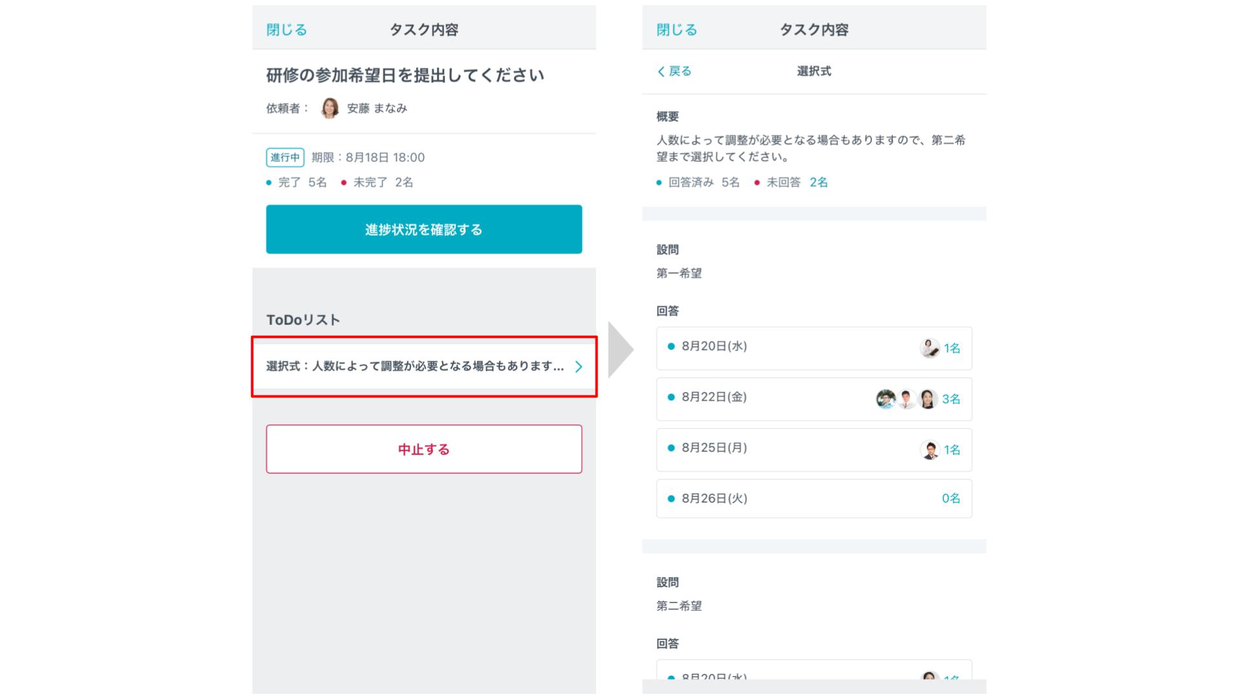The width and height of the screenshot is (1243, 699).
Task: Click 1名 count for 8月25日(月)
Action: coord(952,450)
